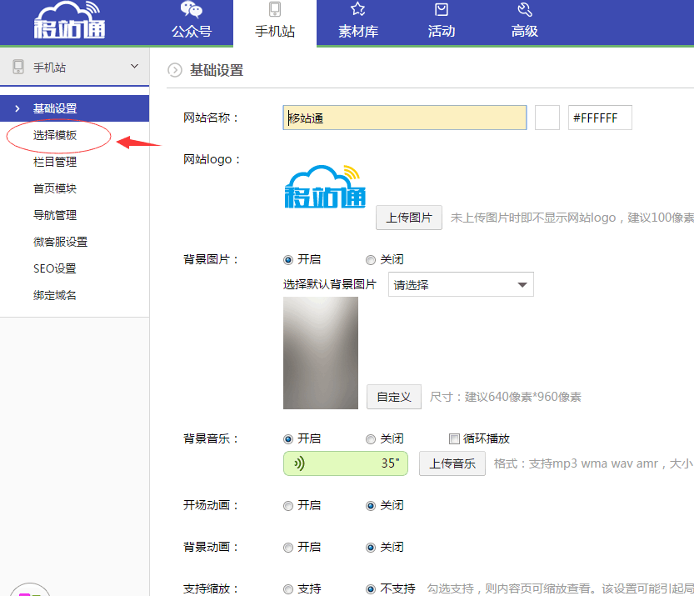
Task: Click the 高级 wrench icon
Action: [x=525, y=11]
